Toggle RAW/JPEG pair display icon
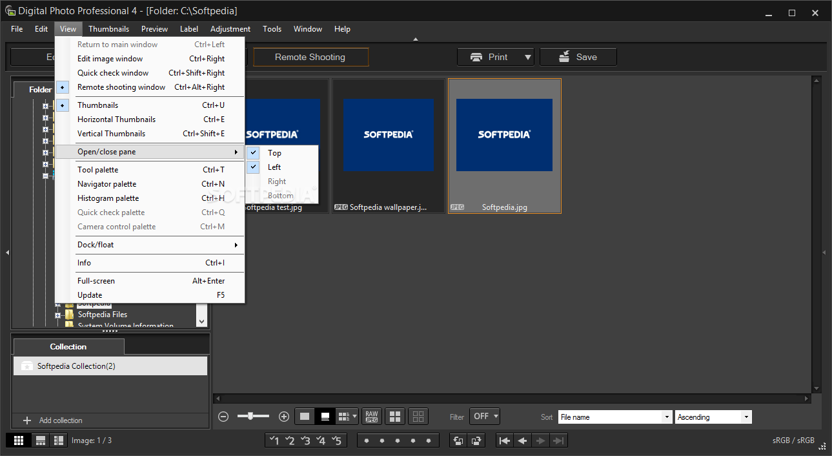The width and height of the screenshot is (832, 456). [x=371, y=417]
